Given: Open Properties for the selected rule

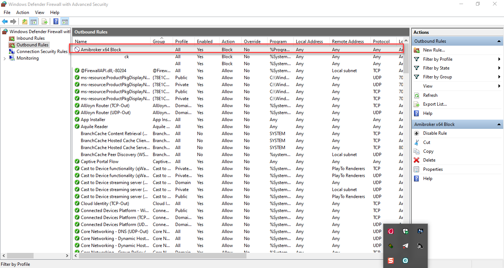Looking at the screenshot, I should (x=433, y=169).
